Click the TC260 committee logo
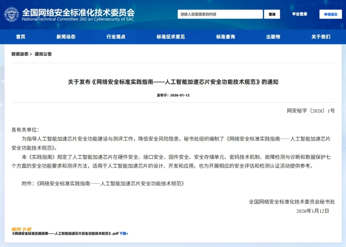346x247 pixels. coord(11,15)
